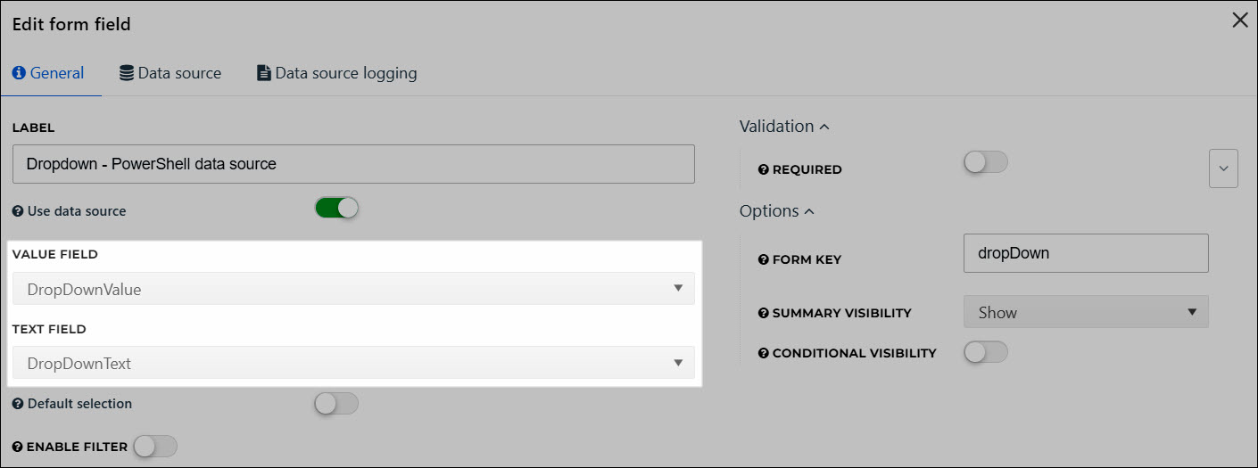1258x468 pixels.
Task: Enable the Default selection toggle
Action: point(336,404)
